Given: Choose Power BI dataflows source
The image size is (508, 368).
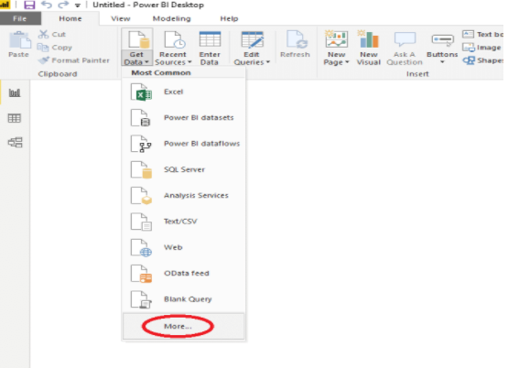Looking at the screenshot, I should pos(184,144).
